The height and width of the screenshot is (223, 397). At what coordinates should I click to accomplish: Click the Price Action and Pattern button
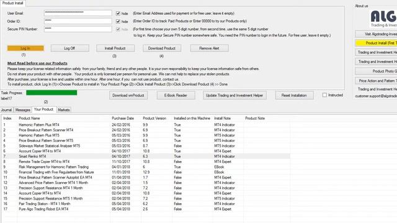[x=376, y=81]
